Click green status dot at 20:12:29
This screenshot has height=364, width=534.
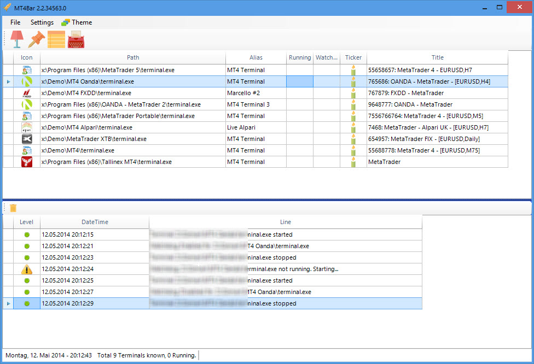[x=27, y=303]
